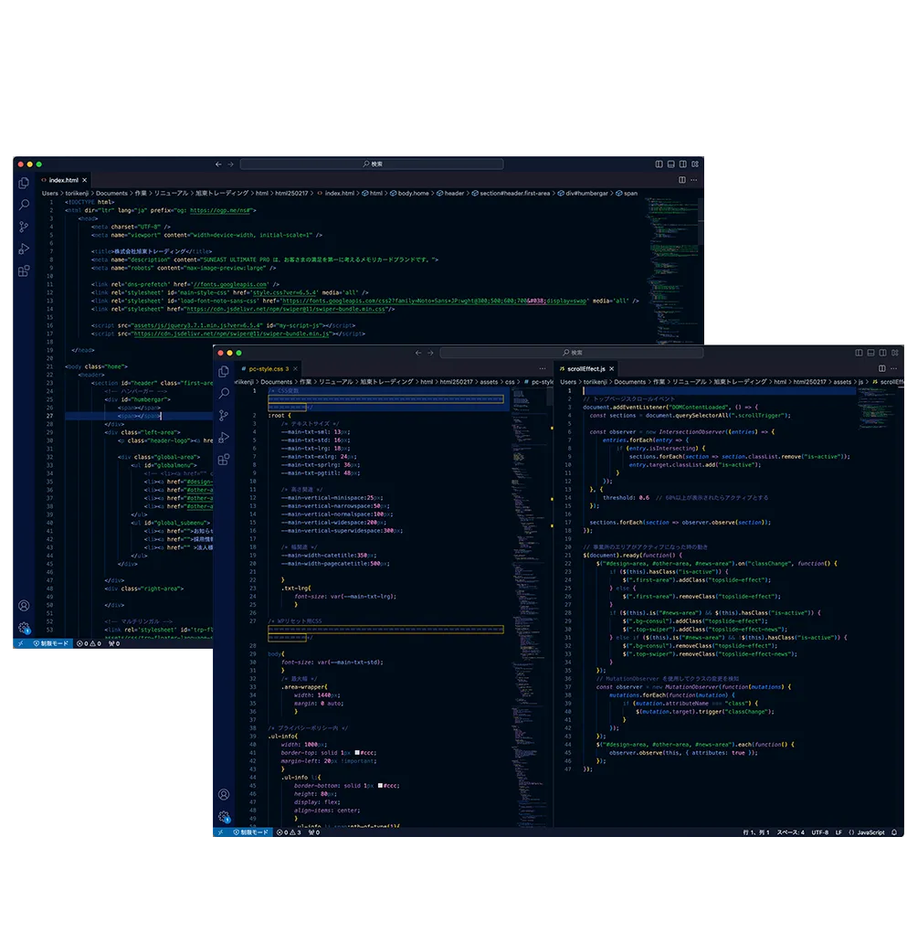Image resolution: width=907 pixels, height=943 pixels.
Task: Open Accounts icon in the front window
Action: 224,794
